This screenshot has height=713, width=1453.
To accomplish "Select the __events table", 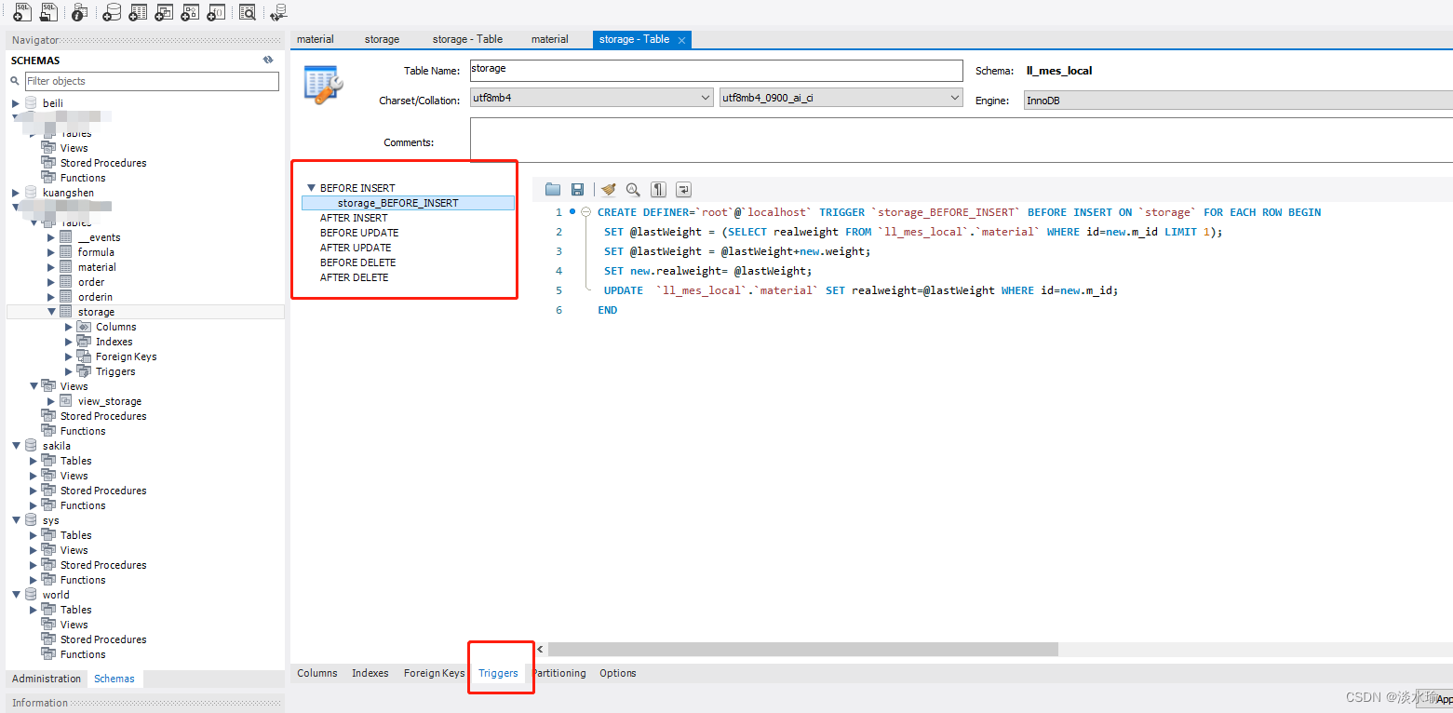I will point(99,237).
